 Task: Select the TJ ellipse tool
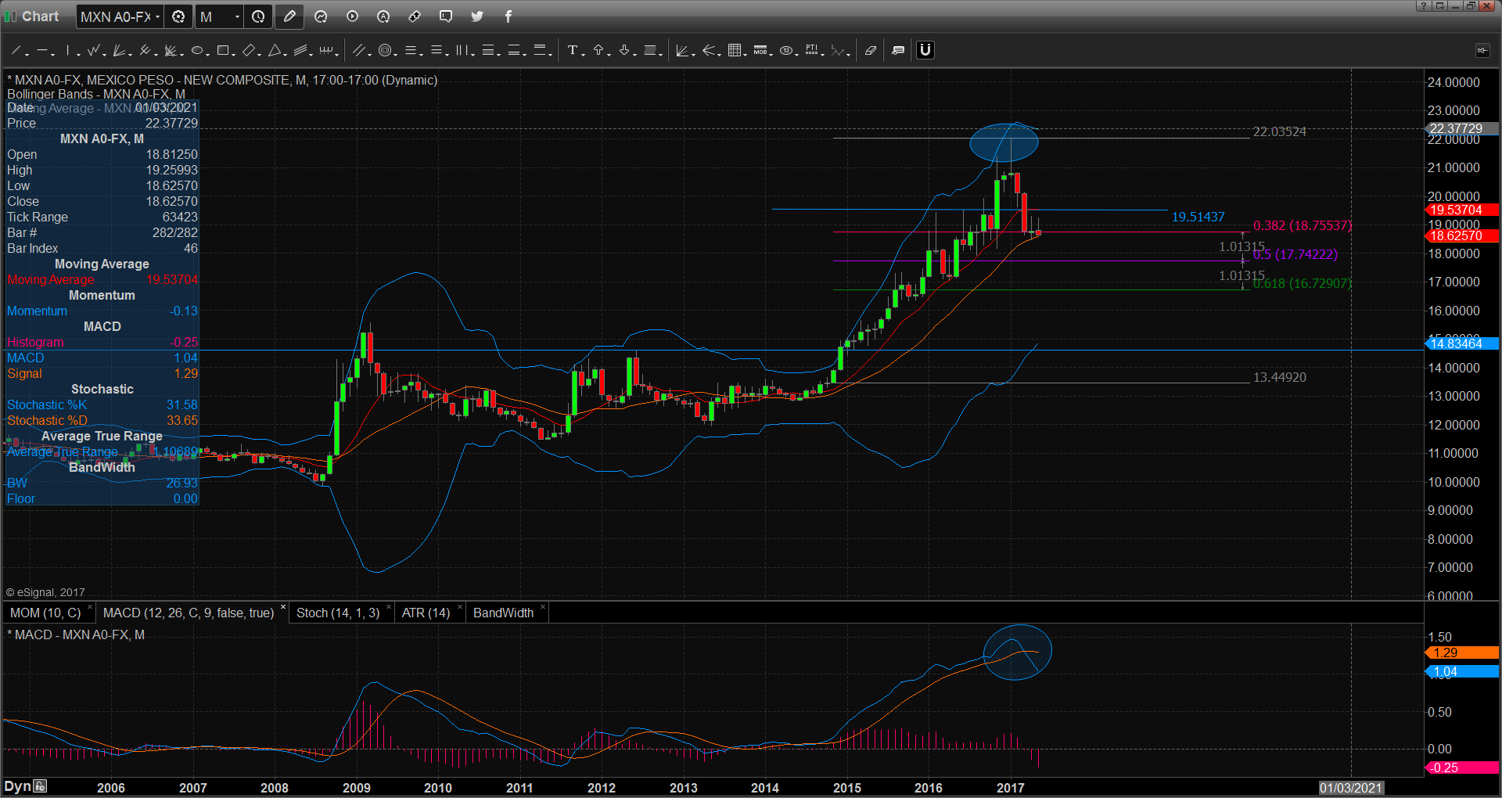point(786,50)
